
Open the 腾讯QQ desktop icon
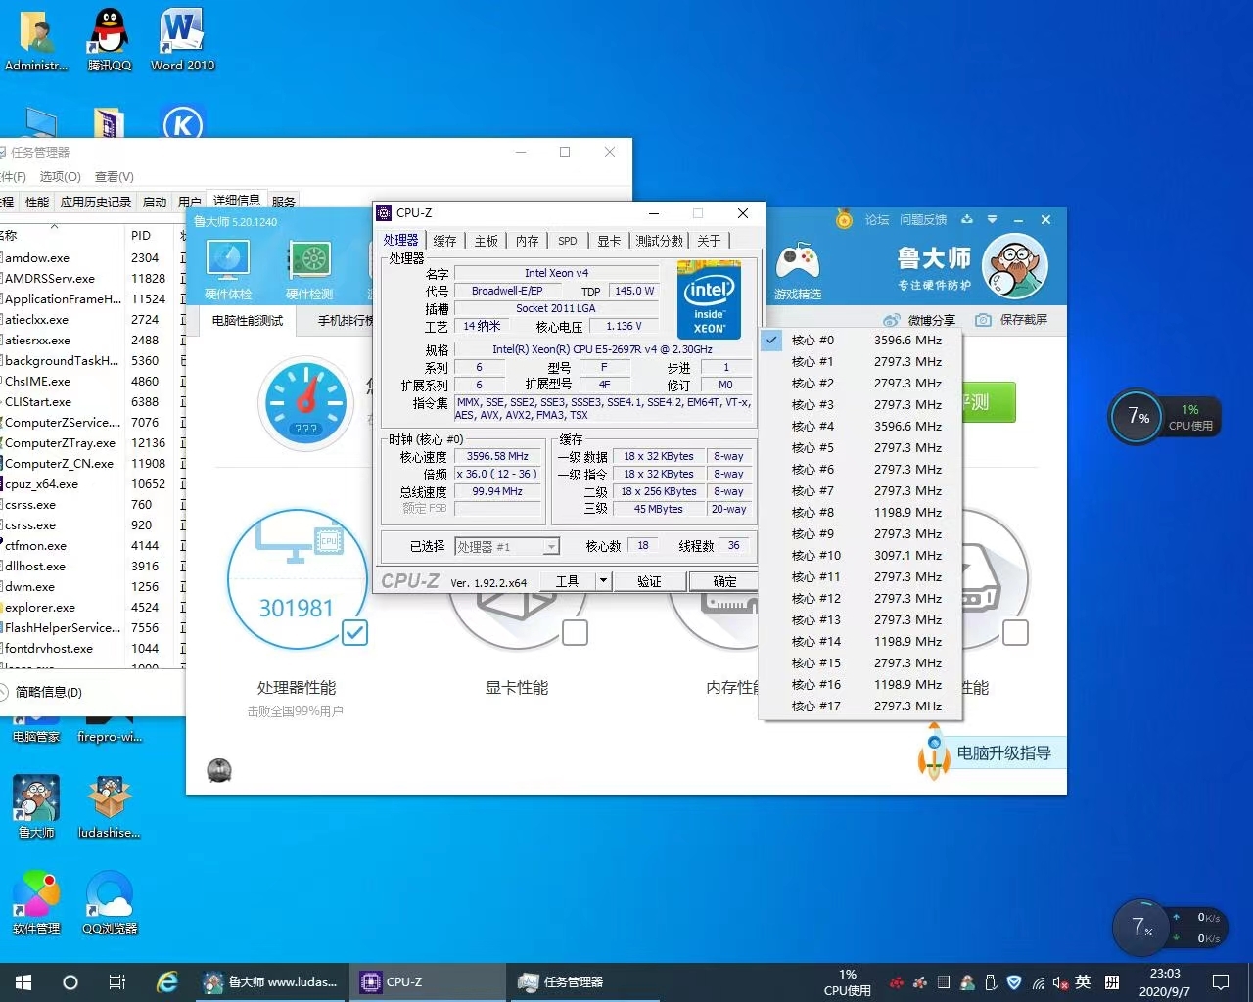[x=110, y=40]
